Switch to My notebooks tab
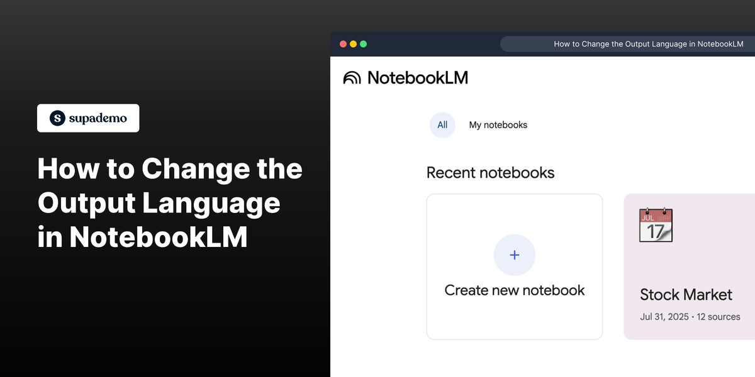 tap(498, 125)
